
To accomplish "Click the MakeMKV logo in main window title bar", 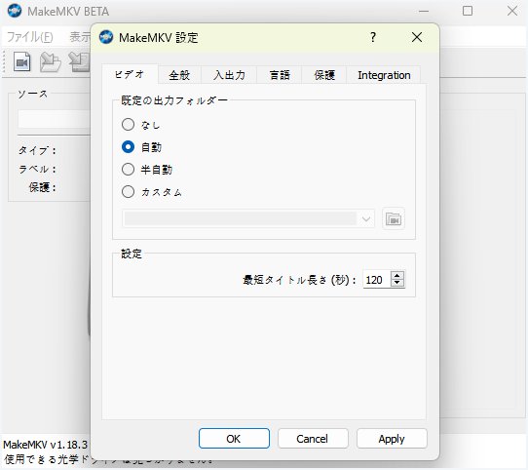I will 15,11.
